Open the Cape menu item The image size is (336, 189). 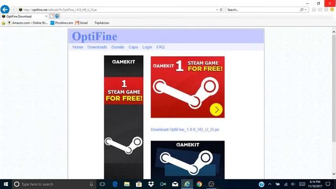[133, 47]
